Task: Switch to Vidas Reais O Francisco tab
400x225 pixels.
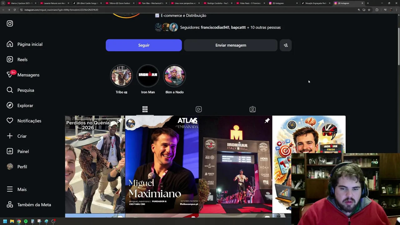Action: (251, 3)
